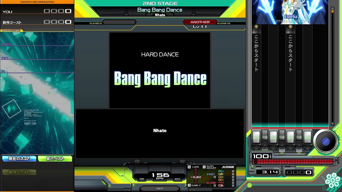Click the left yellow start arrow in lane
342x192 pixels.
pyautogui.click(x=256, y=27)
